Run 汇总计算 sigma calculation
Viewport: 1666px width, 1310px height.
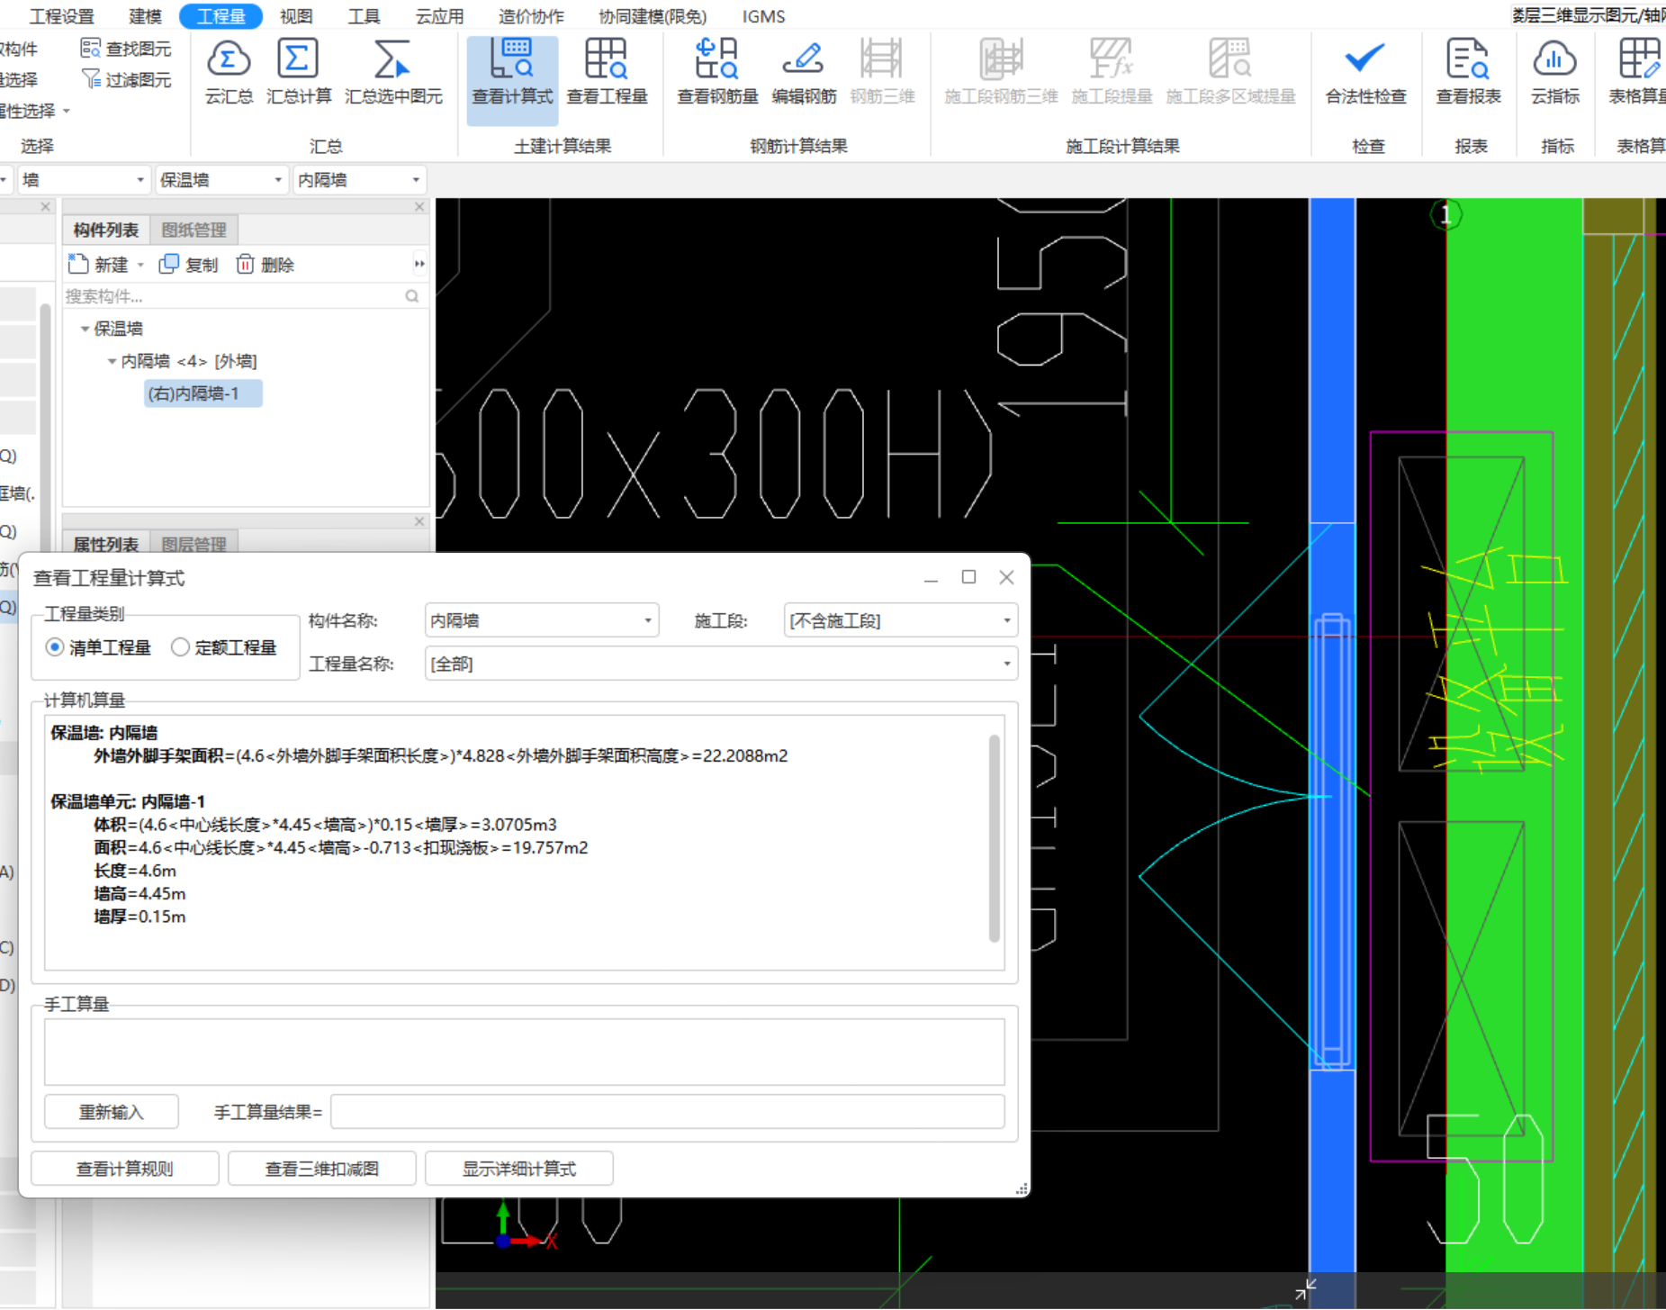click(x=299, y=72)
